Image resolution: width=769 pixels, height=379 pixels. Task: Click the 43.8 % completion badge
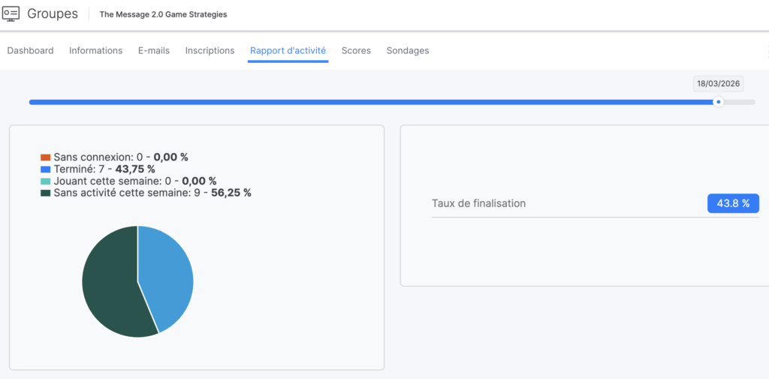click(733, 203)
